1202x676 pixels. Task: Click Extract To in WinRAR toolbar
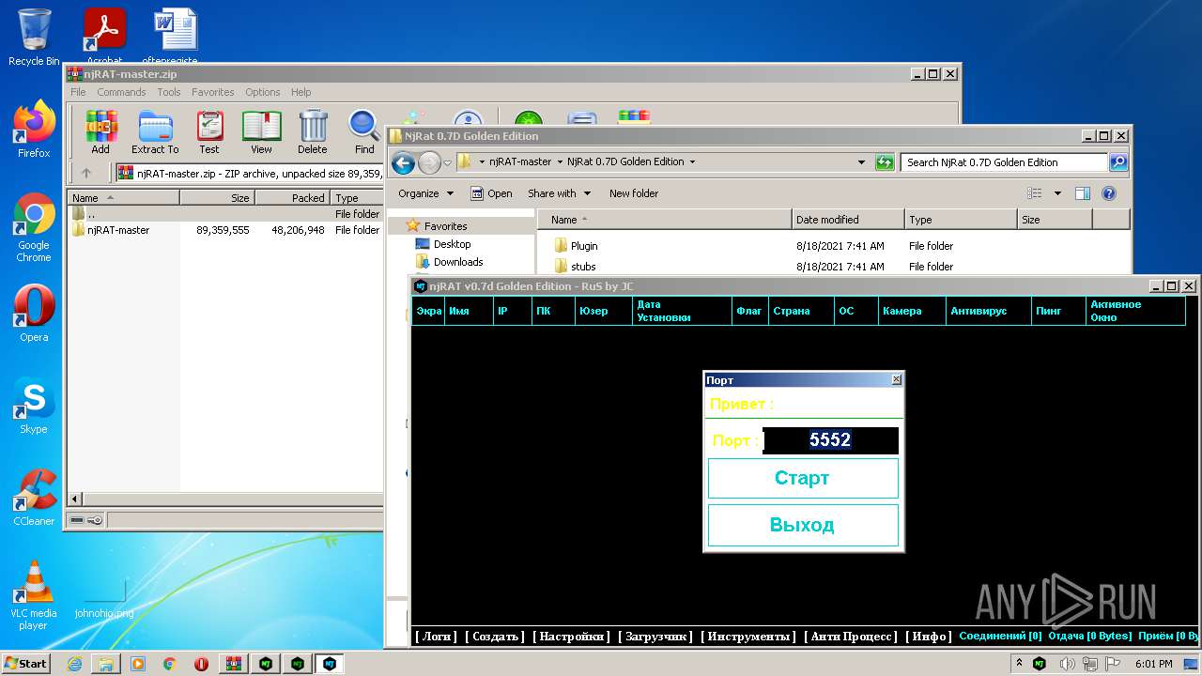coord(155,131)
